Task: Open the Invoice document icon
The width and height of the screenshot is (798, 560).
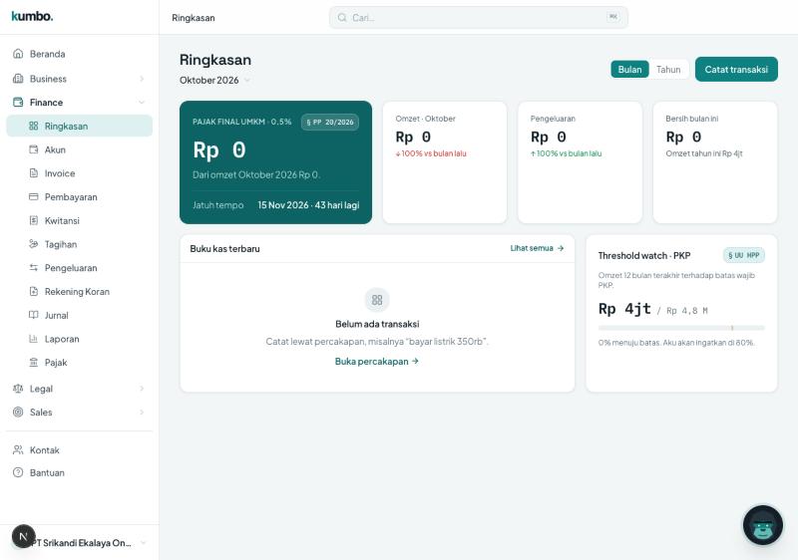Action: tap(34, 172)
